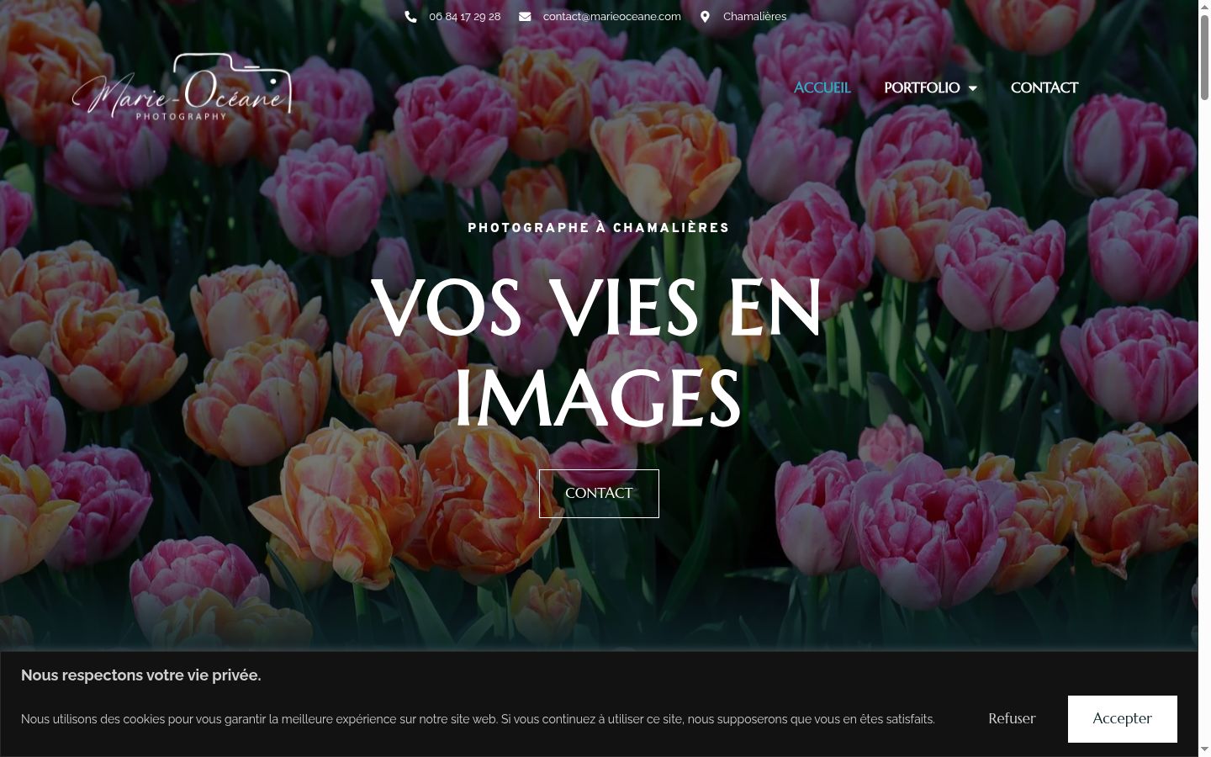Call the phone number 06 84 17 29 28
This screenshot has width=1211, height=757.
pyautogui.click(x=465, y=17)
